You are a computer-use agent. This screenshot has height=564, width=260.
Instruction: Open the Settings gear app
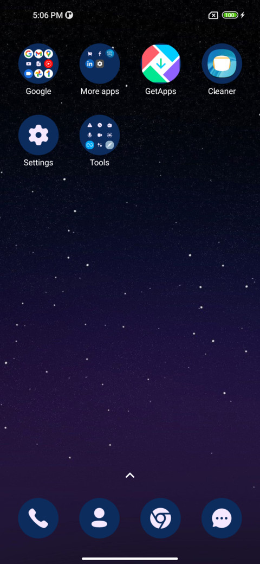point(38,135)
